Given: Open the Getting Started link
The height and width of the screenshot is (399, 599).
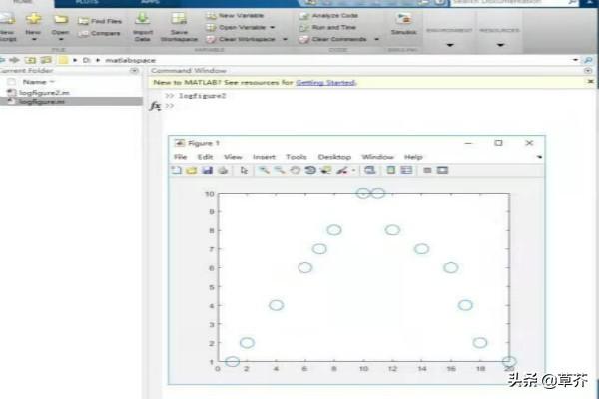Looking at the screenshot, I should [x=323, y=82].
